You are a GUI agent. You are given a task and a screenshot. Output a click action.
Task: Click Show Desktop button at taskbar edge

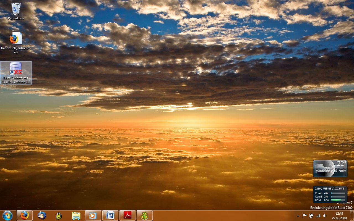(x=352, y=215)
